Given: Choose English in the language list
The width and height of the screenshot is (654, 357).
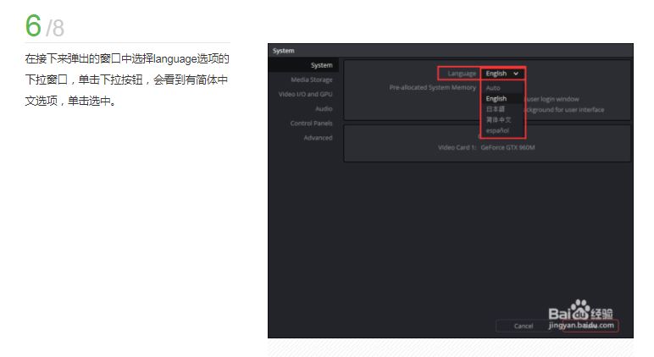Looking at the screenshot, I should (496, 99).
